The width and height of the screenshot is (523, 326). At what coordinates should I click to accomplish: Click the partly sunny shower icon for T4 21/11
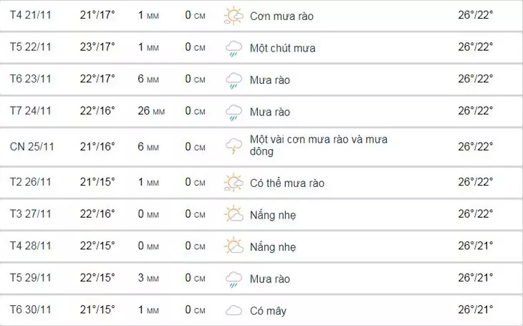pos(234,16)
